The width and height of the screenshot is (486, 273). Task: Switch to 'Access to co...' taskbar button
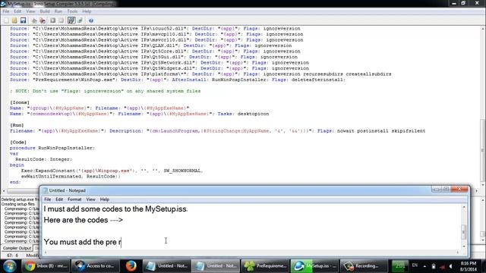tap(96, 266)
